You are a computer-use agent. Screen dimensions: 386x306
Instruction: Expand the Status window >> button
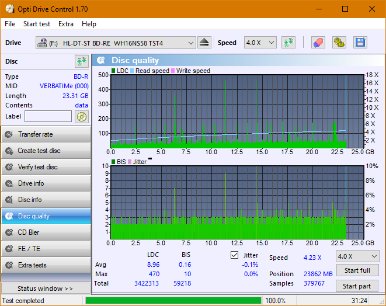pyautogui.click(x=46, y=288)
